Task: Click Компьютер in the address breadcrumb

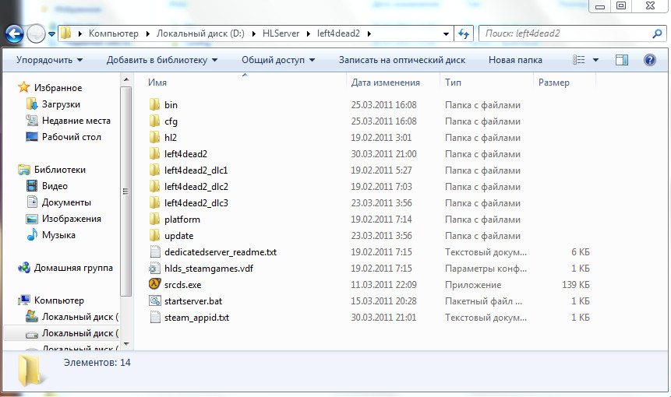Action: [x=114, y=33]
